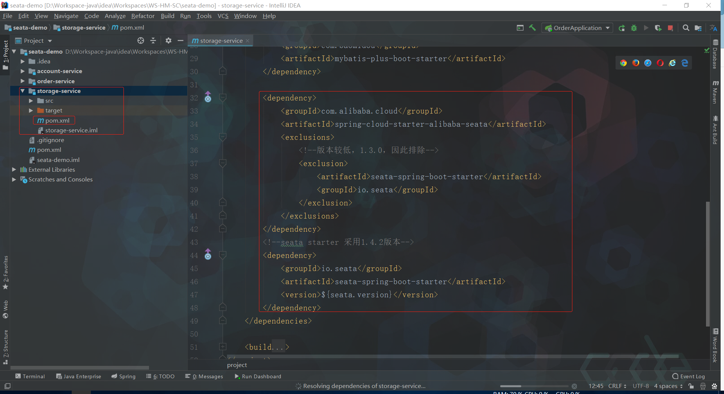Cancel the resolving dependencies progress

pyautogui.click(x=574, y=386)
